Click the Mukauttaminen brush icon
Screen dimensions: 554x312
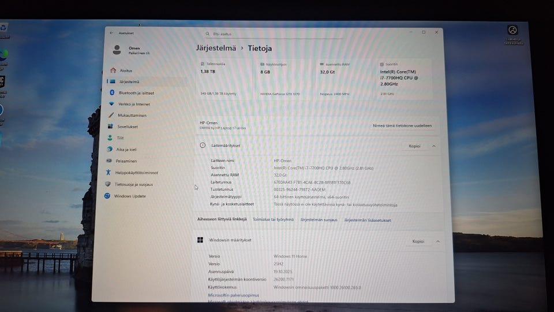111,115
